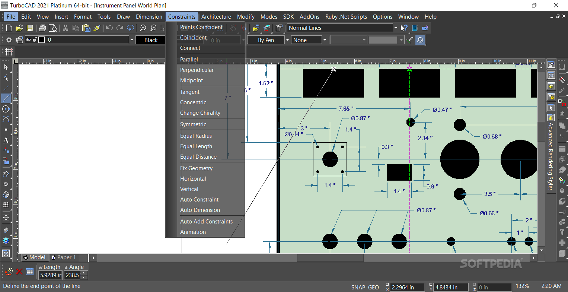Print the drawing with the printer icon
Viewport: 568px width, 292px height.
pyautogui.click(x=42, y=28)
